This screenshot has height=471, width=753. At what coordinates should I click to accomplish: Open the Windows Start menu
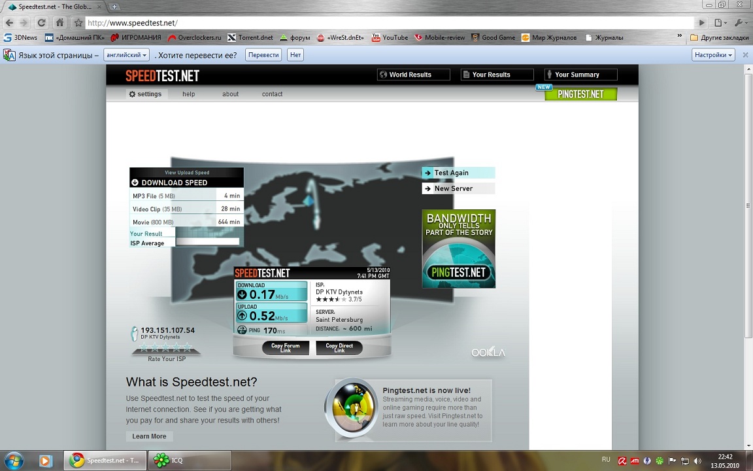point(14,461)
